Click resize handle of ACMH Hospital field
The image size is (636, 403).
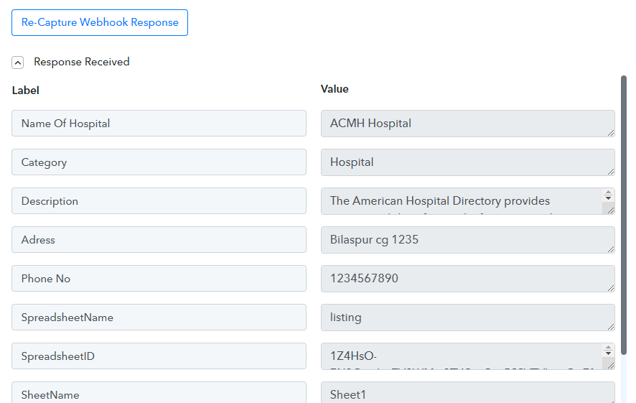611,133
